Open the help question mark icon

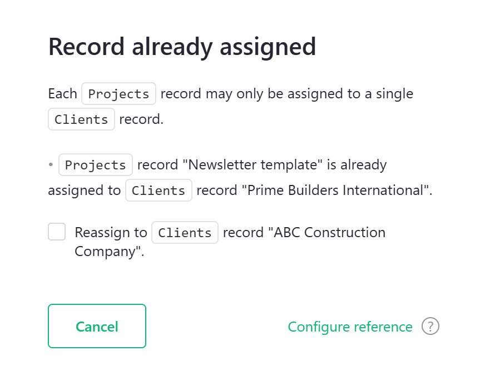[x=430, y=327]
